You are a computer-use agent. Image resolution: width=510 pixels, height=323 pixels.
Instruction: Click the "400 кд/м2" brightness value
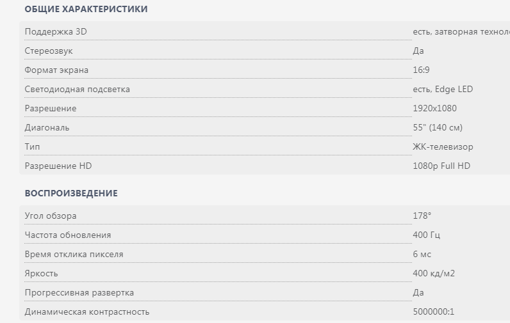pyautogui.click(x=434, y=273)
